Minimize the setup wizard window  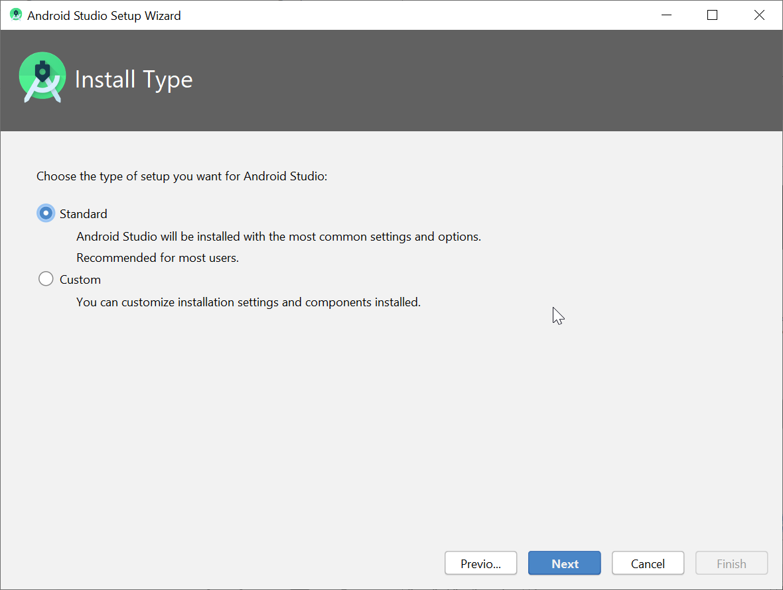[666, 15]
